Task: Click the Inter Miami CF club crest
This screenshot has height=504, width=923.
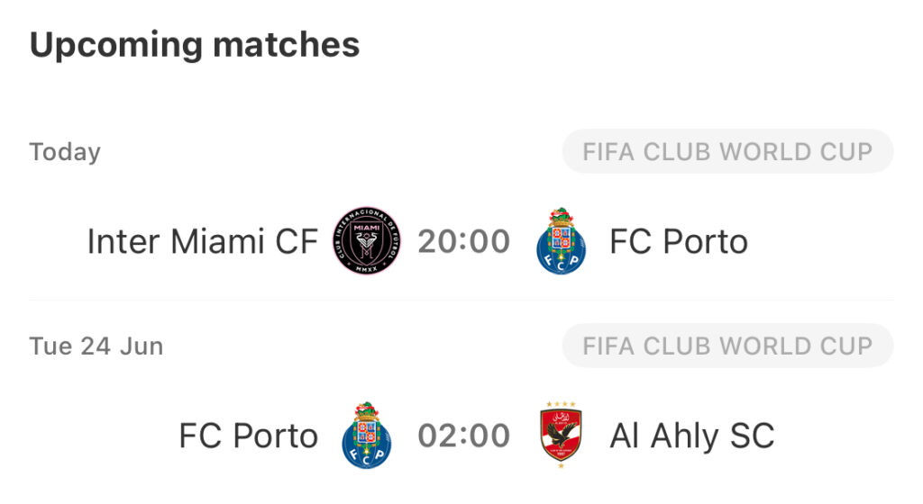Action: coord(366,241)
